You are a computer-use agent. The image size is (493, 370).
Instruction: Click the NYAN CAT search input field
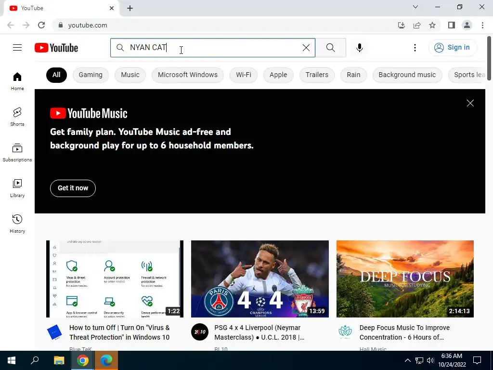tap(212, 48)
